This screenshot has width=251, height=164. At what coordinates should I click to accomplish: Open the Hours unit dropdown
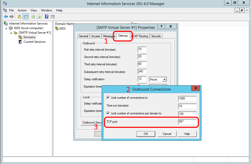pyautogui.click(x=164, y=79)
